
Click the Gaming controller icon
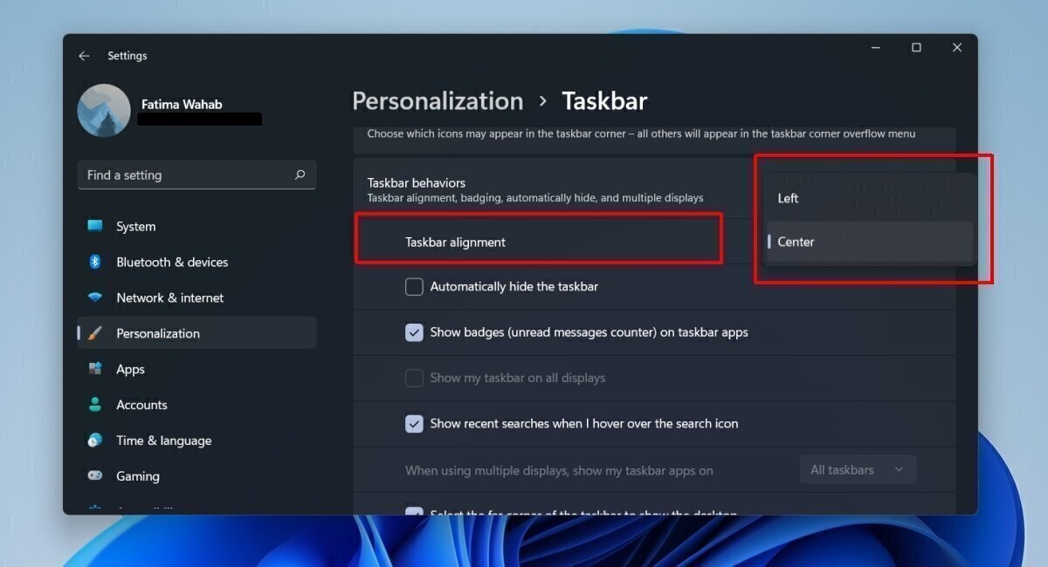point(95,476)
